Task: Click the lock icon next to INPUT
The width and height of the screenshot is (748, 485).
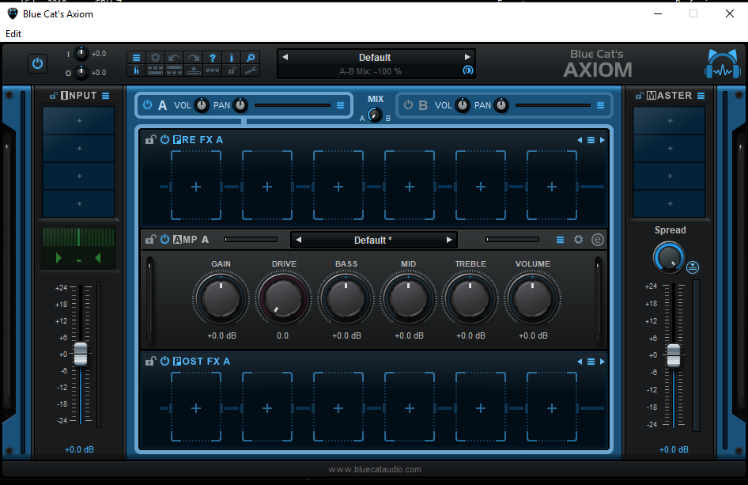Action: coord(54,96)
